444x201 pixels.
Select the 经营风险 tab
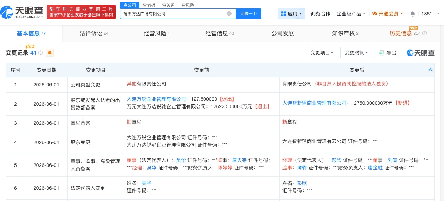(x=157, y=34)
